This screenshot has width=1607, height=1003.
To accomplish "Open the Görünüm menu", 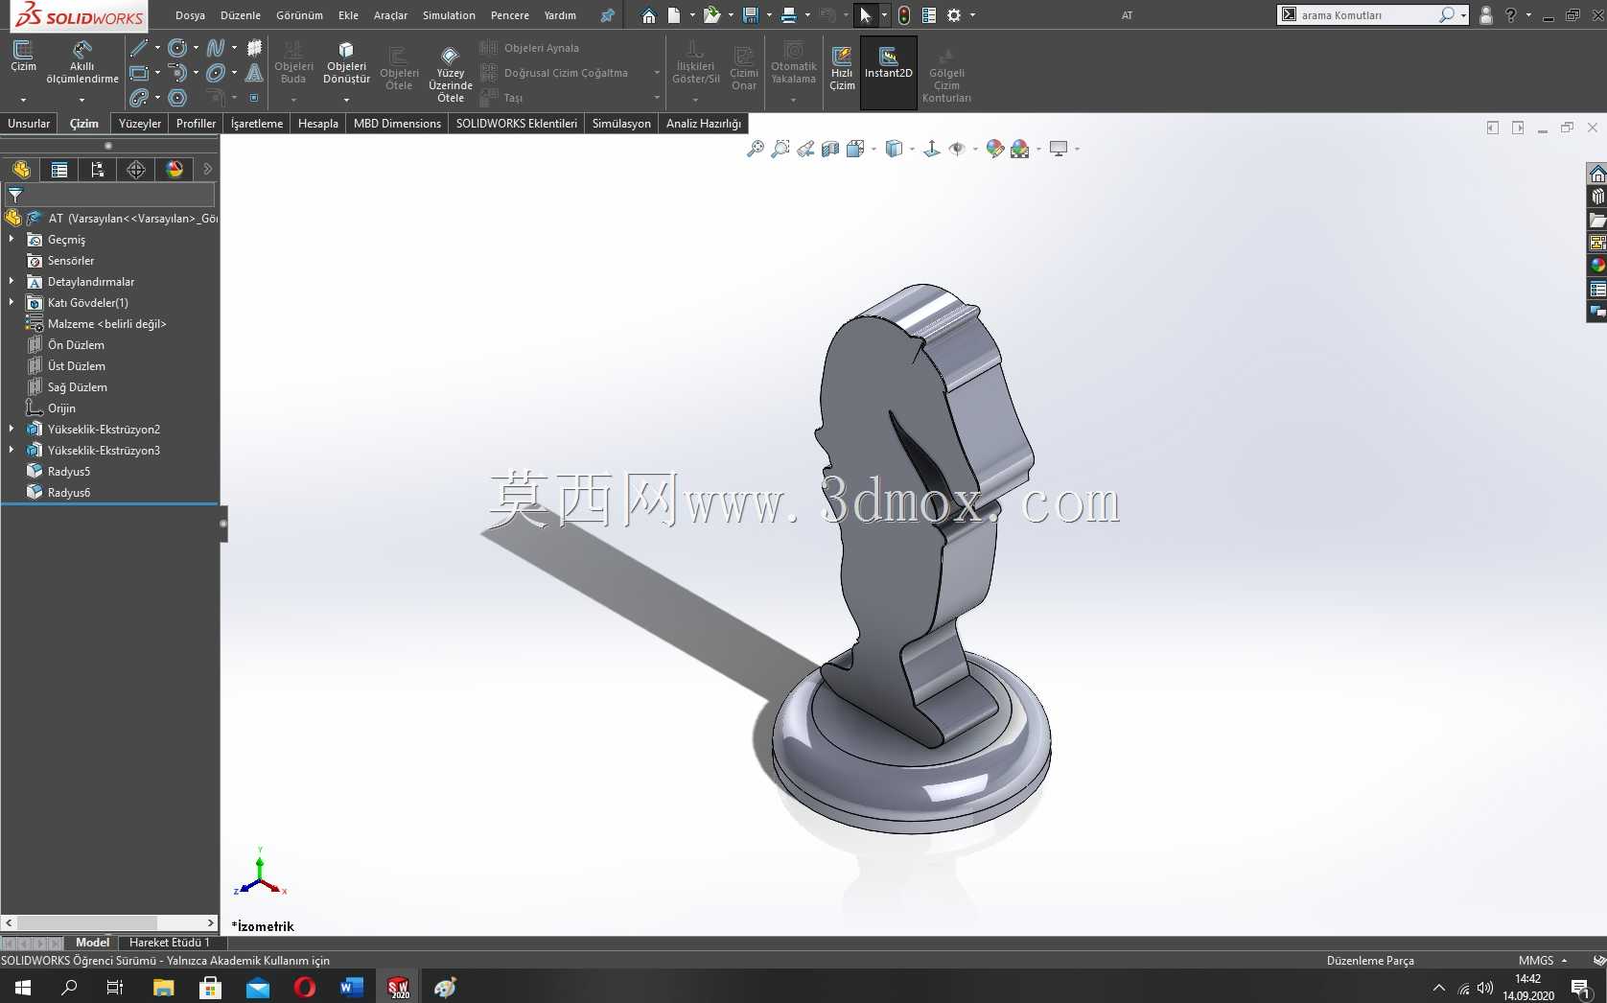I will [x=299, y=15].
